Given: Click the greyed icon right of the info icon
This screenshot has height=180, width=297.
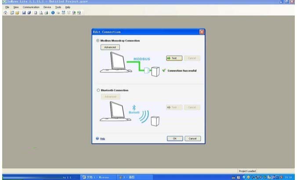Looking at the screenshot, I should (x=58, y=13).
